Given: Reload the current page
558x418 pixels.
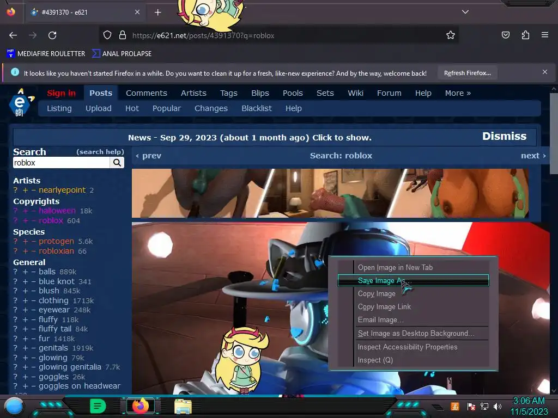Looking at the screenshot, I should (x=52, y=35).
